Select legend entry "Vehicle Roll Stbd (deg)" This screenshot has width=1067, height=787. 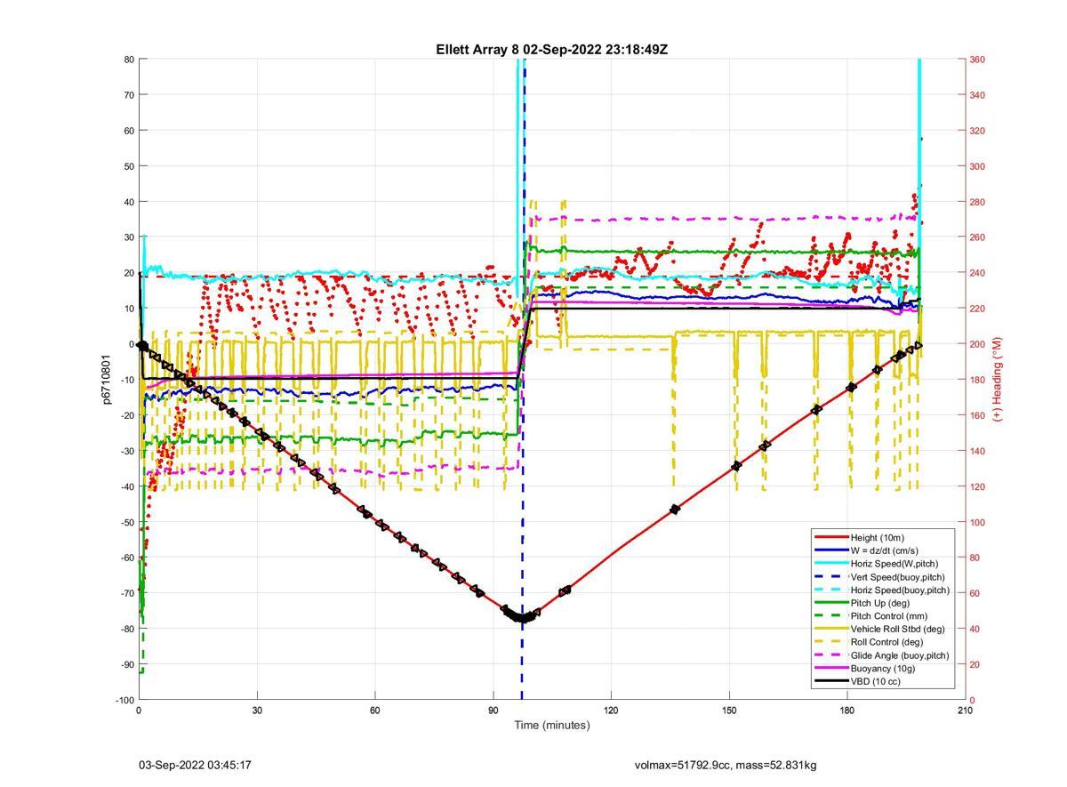click(898, 629)
